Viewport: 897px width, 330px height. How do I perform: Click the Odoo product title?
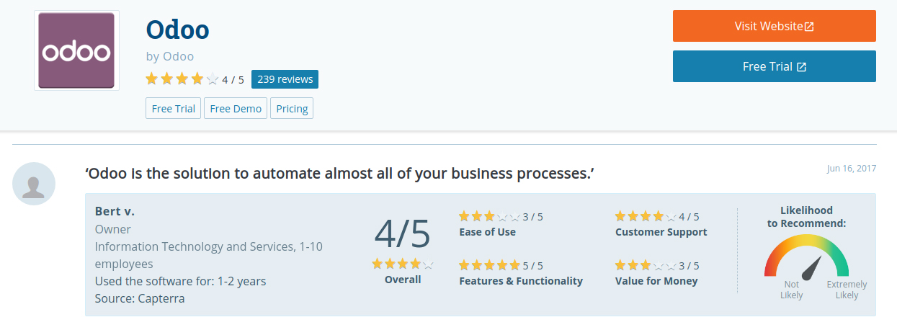177,30
